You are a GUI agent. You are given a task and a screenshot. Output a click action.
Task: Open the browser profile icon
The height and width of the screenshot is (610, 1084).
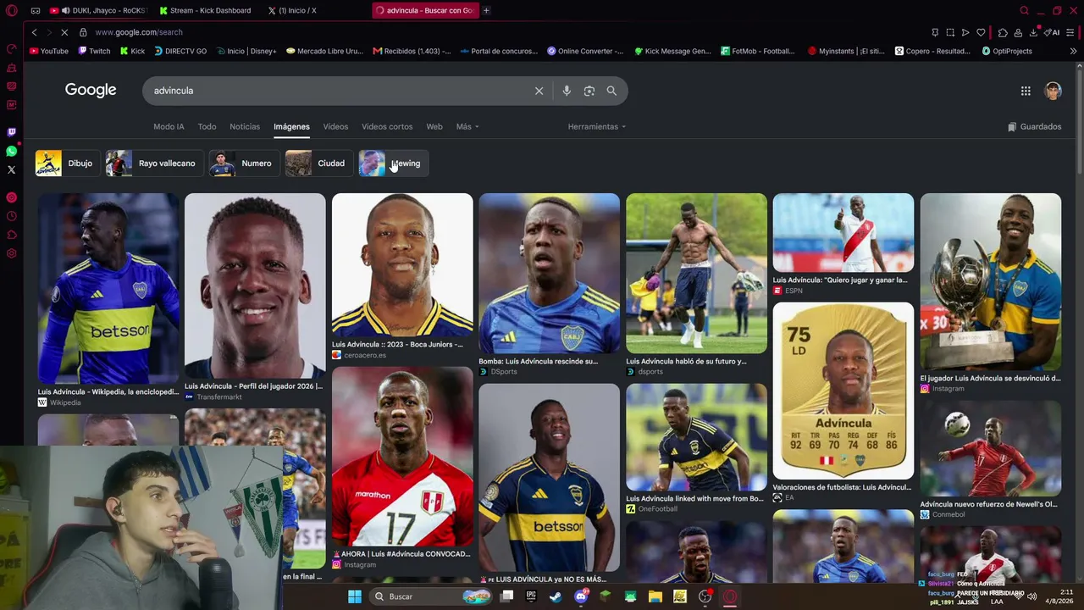[1018, 32]
